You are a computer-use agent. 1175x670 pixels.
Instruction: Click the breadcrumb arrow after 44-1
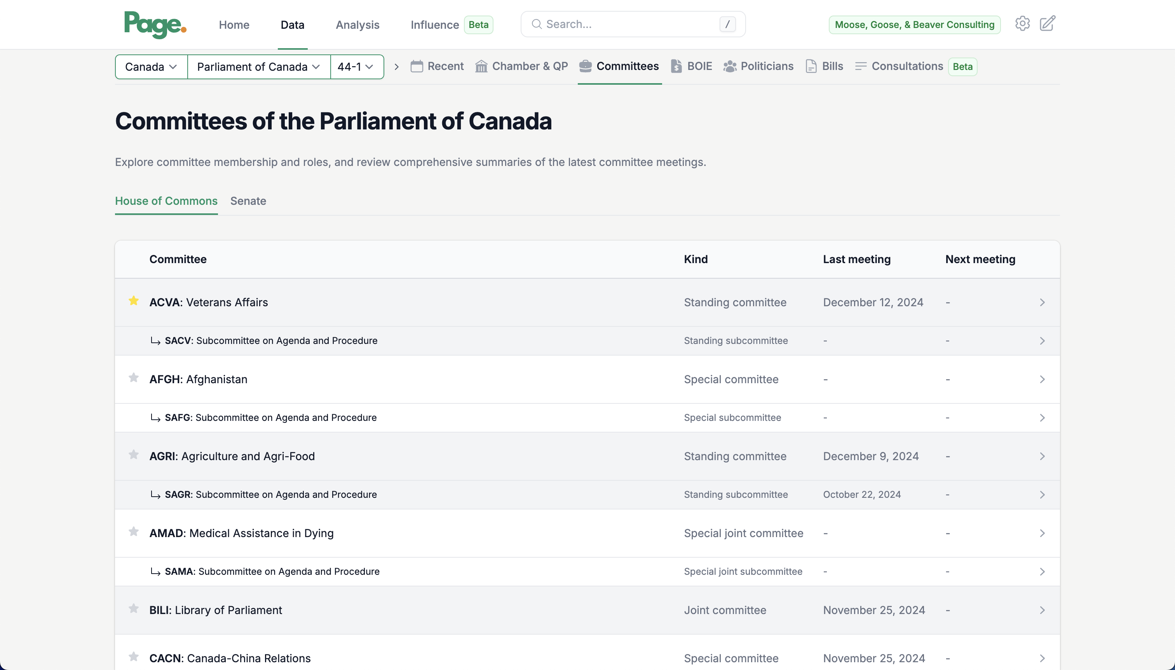coord(397,67)
